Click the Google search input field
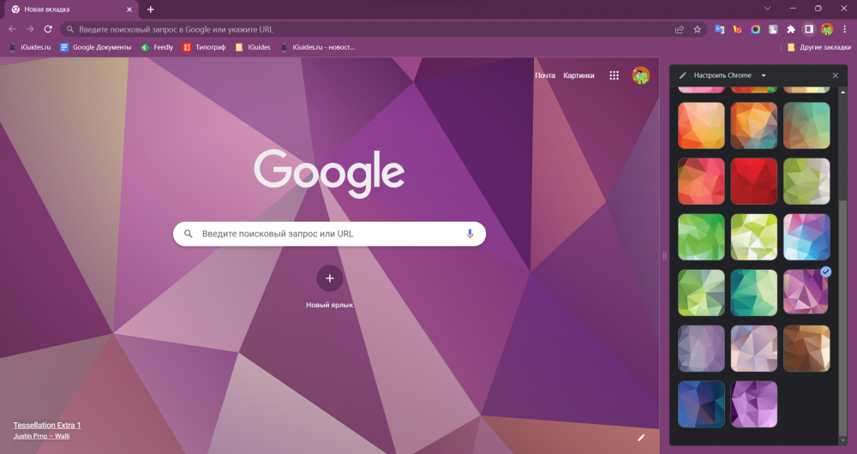The height and width of the screenshot is (454, 857). pos(330,234)
